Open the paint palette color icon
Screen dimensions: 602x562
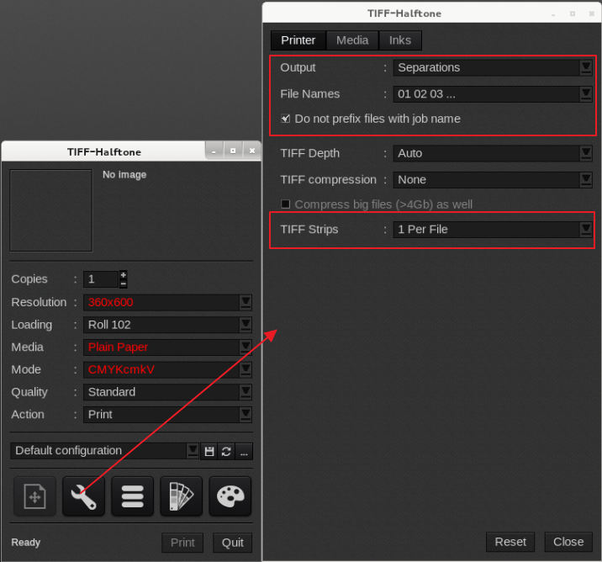[x=230, y=496]
